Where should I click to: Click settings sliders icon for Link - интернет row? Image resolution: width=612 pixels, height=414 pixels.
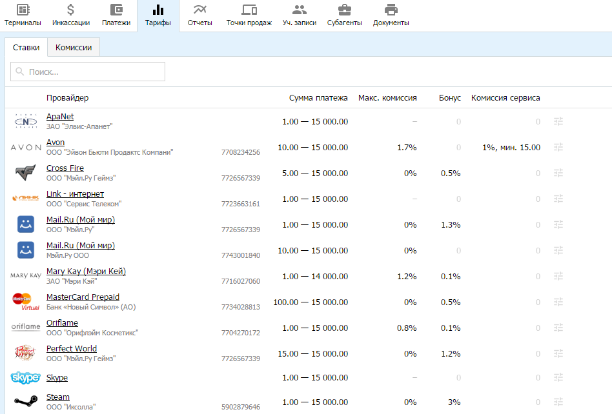point(558,199)
